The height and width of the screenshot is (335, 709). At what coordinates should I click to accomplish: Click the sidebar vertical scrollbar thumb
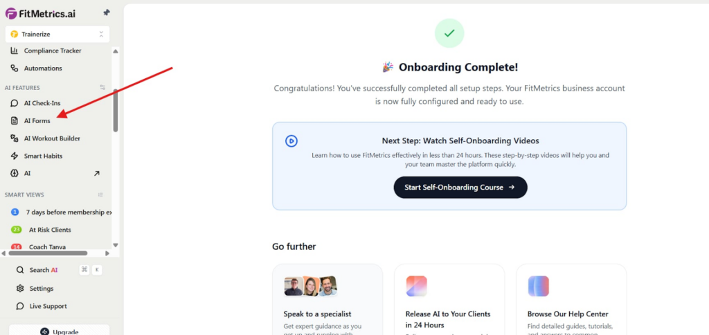pos(116,111)
